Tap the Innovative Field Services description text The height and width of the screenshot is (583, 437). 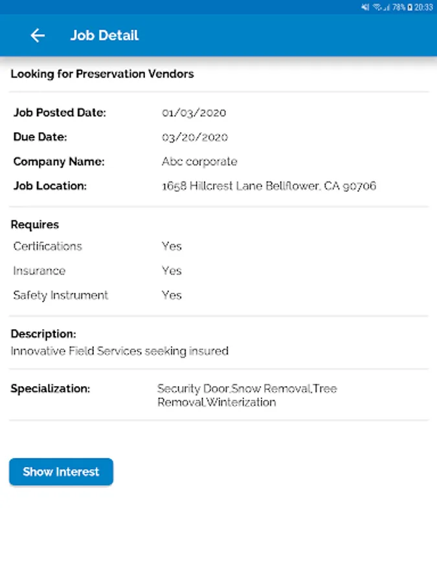[x=120, y=351]
